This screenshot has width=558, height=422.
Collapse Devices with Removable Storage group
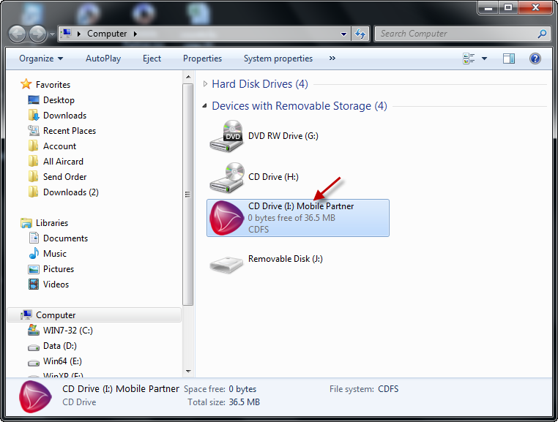pyautogui.click(x=204, y=106)
